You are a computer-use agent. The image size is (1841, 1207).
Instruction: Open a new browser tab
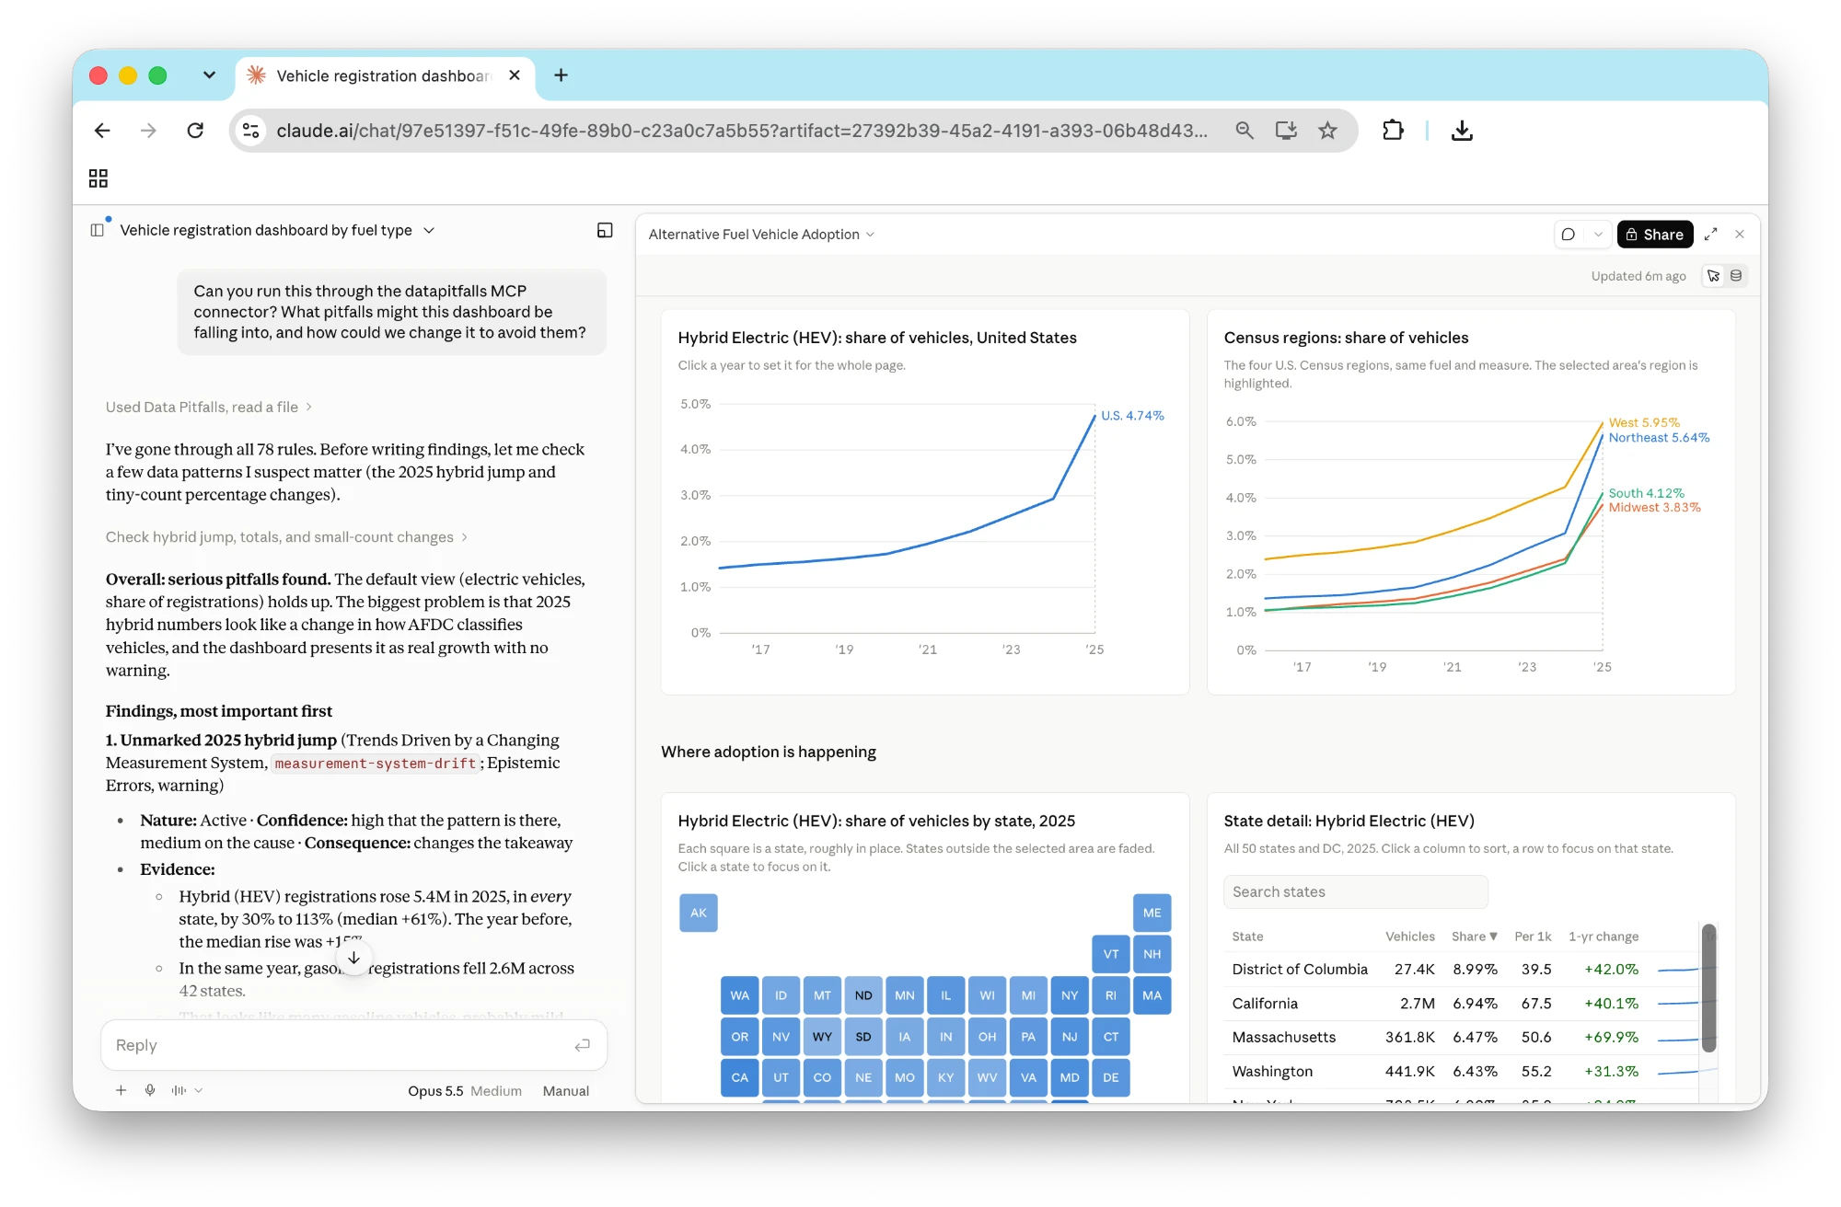point(561,75)
